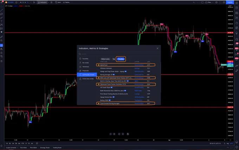Enter fullscreen mode
The height and width of the screenshot is (150, 239).
point(220,2)
